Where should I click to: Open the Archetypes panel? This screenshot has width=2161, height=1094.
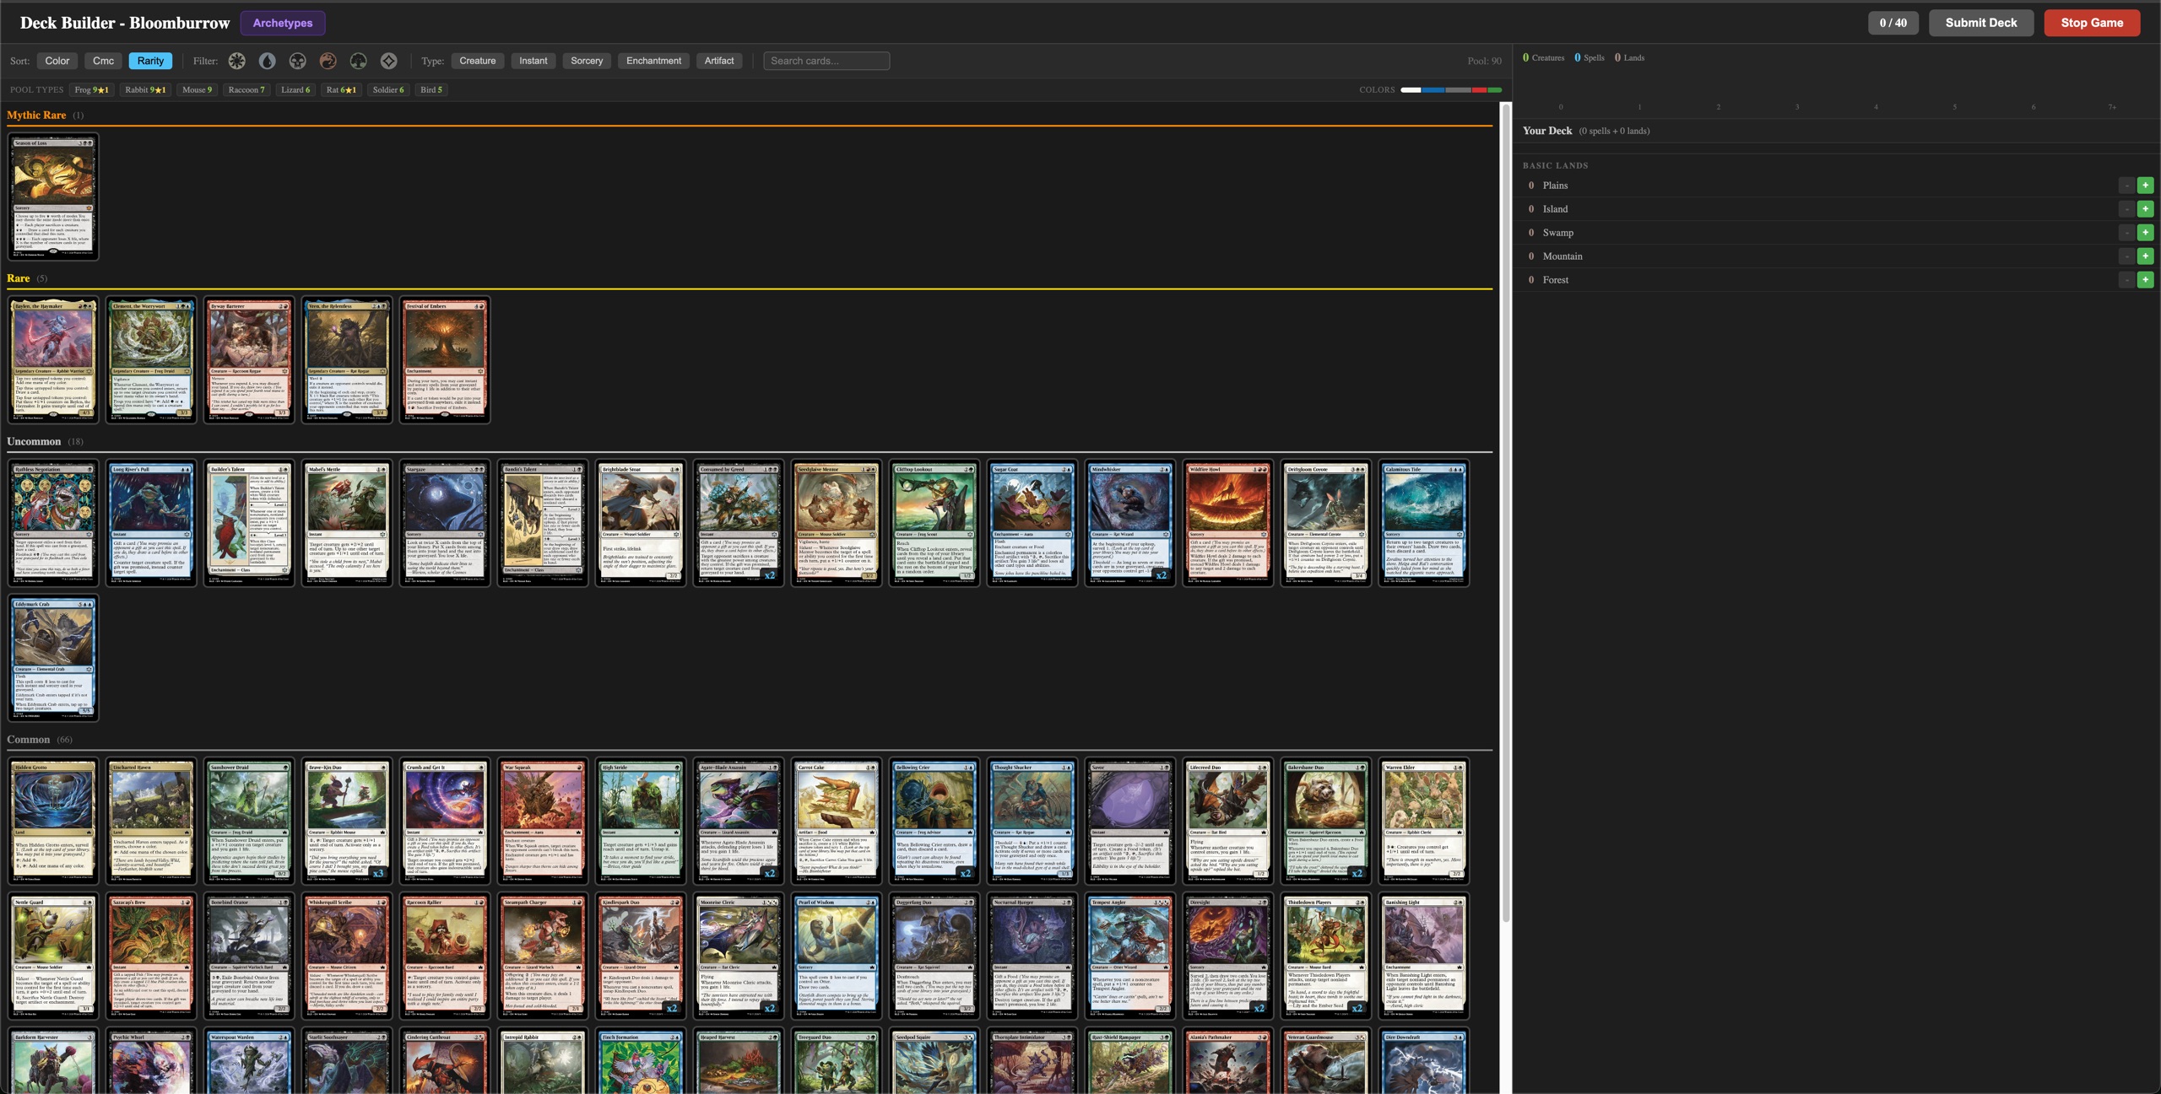[x=283, y=23]
